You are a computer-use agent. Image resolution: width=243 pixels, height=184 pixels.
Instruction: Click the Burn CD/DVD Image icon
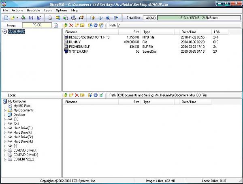(x=81, y=18)
